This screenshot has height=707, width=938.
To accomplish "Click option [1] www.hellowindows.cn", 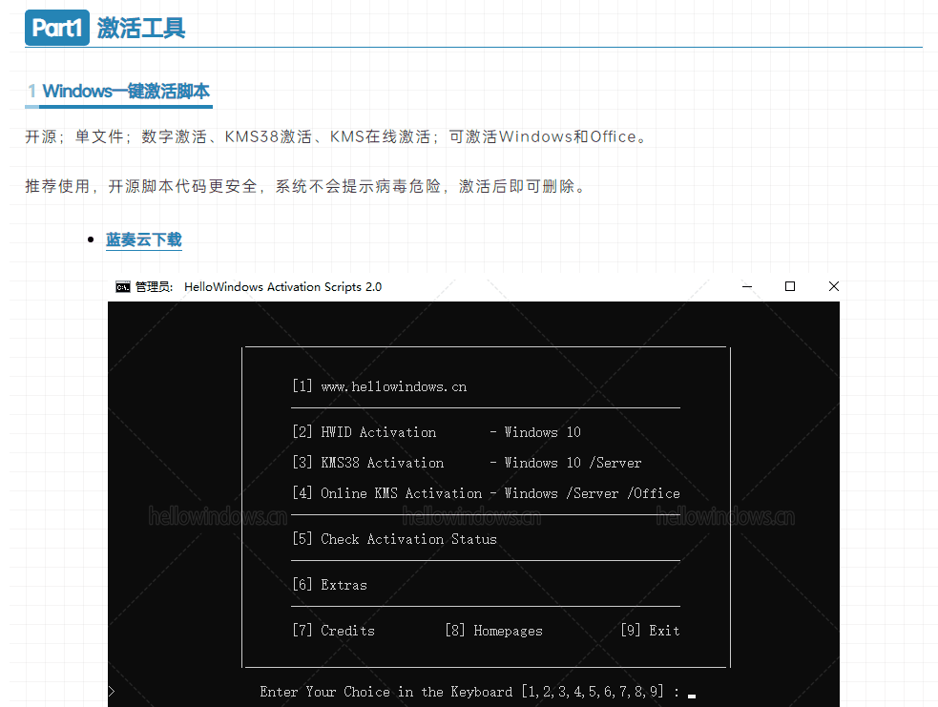I will [x=379, y=386].
